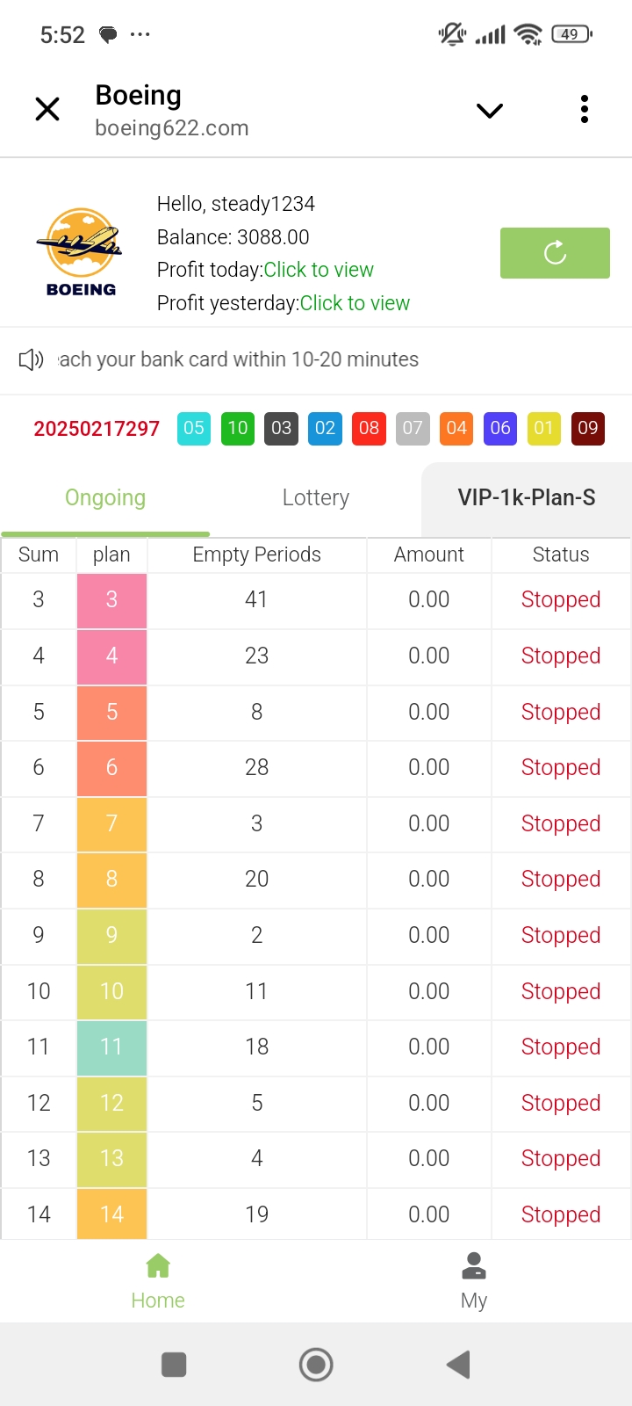632x1406 pixels.
Task: Select the cyan 05 number ball
Action: tap(194, 428)
